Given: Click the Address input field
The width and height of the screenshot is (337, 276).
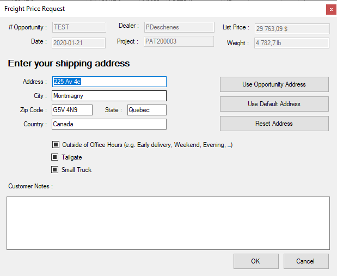Looking at the screenshot, I should 109,82.
